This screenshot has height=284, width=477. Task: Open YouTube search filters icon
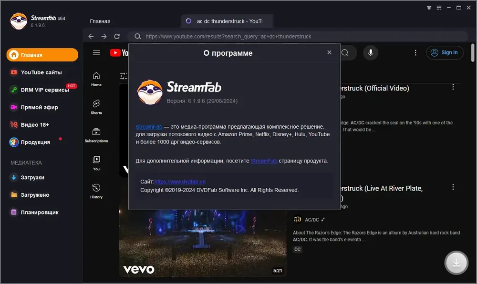tap(124, 76)
